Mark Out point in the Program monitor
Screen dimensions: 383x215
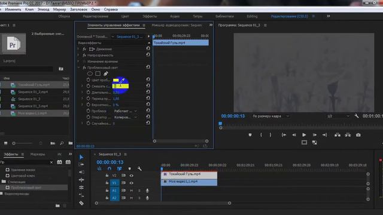pos(270,135)
